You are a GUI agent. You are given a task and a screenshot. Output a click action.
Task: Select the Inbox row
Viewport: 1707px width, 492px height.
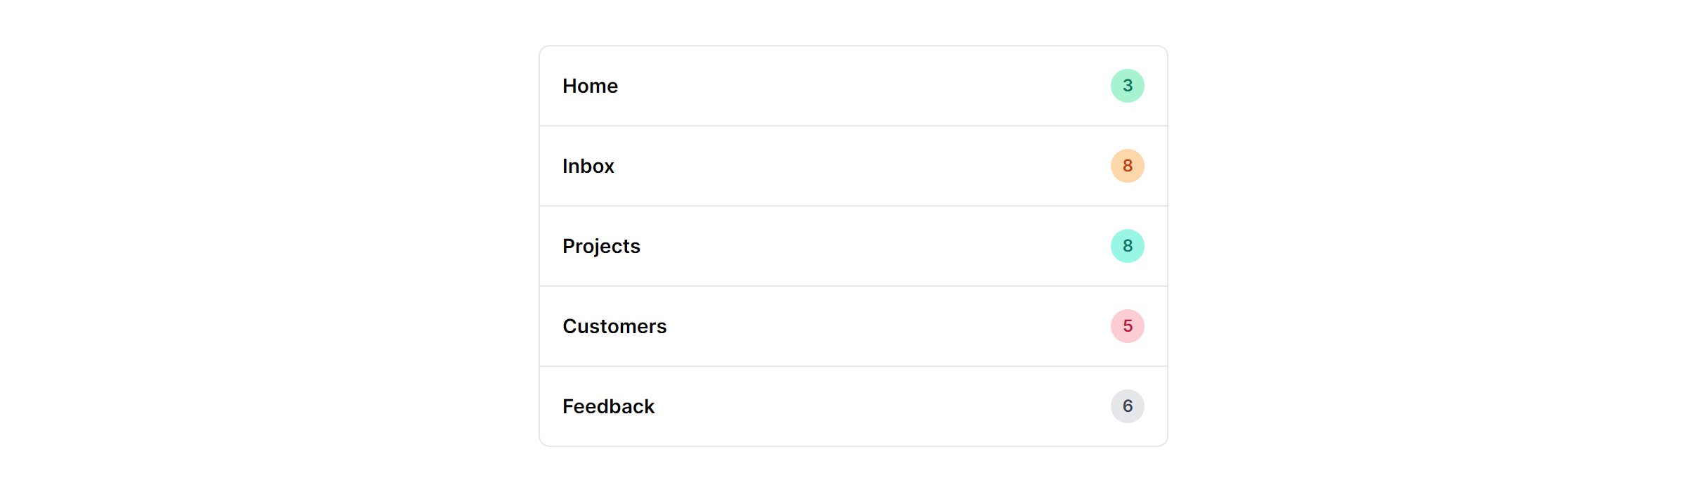pyautogui.click(x=853, y=166)
